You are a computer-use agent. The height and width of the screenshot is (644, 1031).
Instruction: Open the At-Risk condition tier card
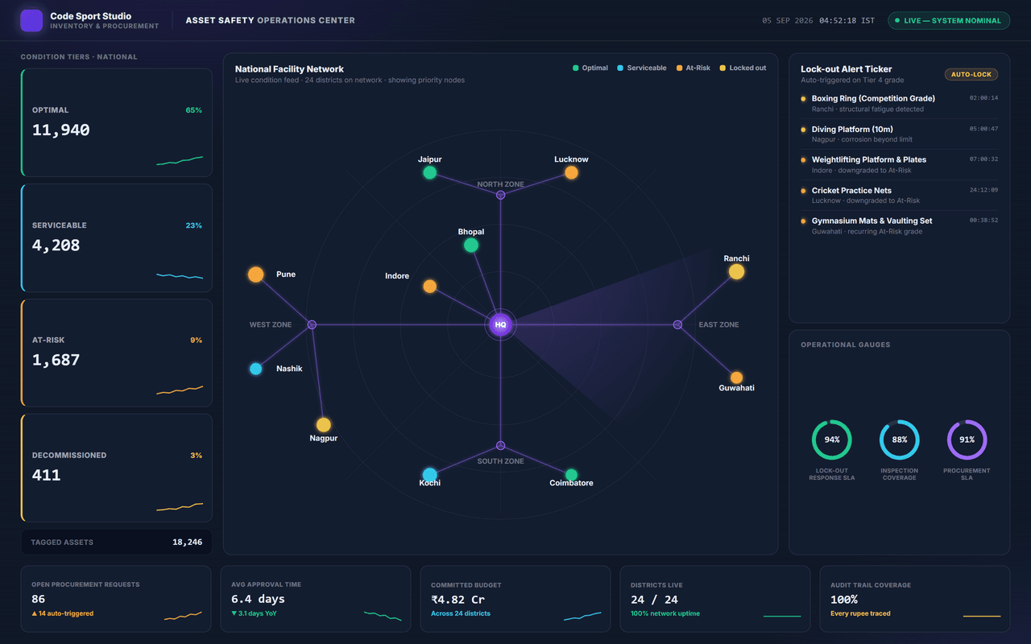click(117, 353)
